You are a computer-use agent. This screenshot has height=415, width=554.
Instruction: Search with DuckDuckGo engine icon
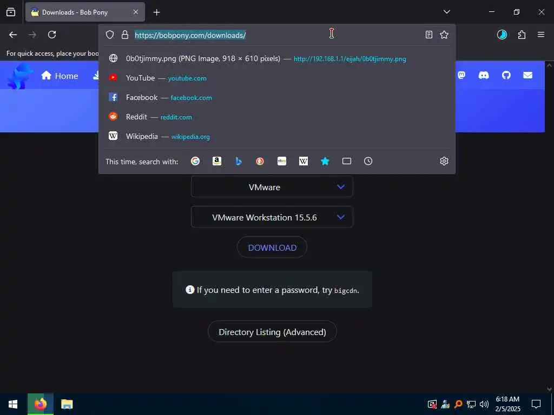(260, 161)
